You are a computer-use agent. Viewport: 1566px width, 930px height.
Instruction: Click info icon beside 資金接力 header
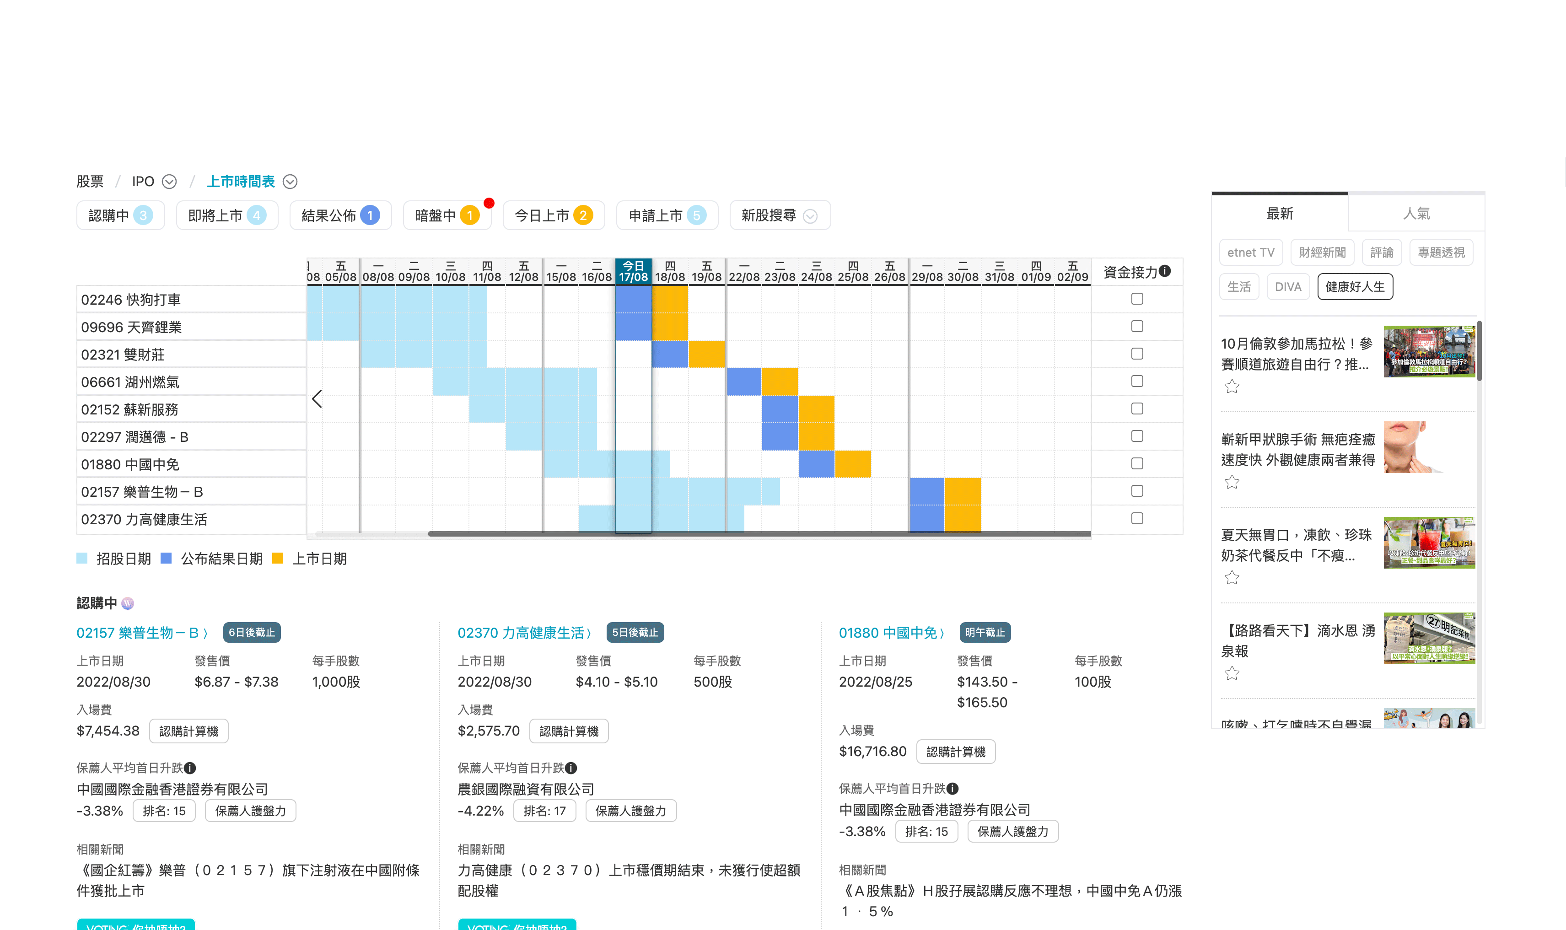coord(1164,271)
